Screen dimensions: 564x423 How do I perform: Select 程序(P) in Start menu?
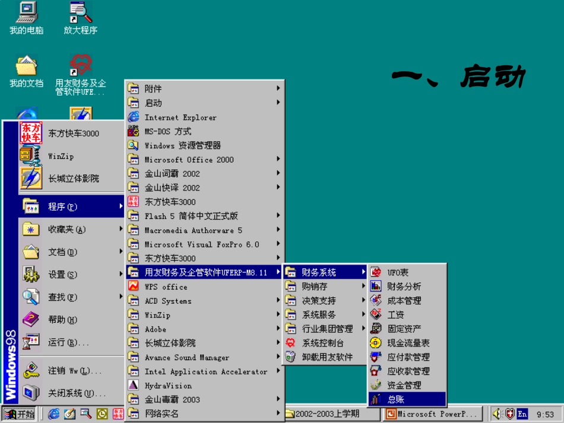coord(71,206)
